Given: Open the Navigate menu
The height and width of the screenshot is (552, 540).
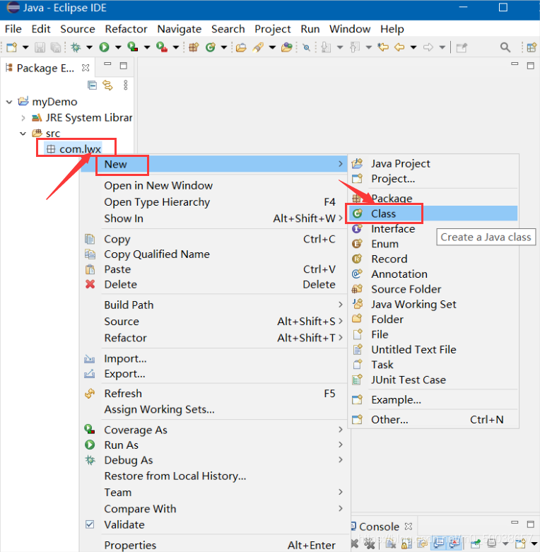Looking at the screenshot, I should tap(180, 29).
